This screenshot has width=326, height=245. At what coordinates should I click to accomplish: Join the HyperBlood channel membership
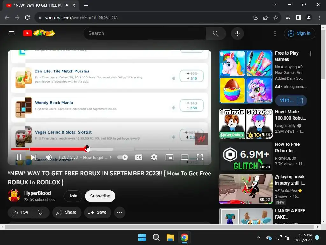73,196
